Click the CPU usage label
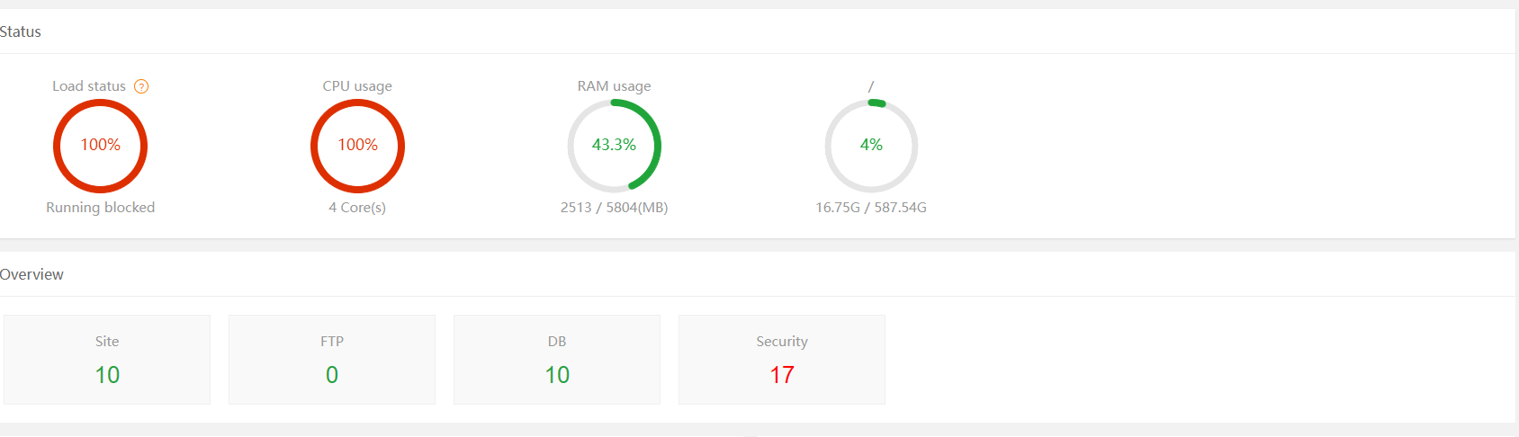 (x=357, y=86)
